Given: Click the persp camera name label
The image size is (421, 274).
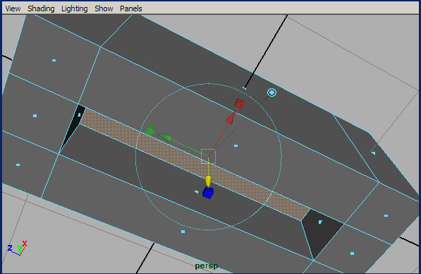Looking at the screenshot, I should [206, 266].
